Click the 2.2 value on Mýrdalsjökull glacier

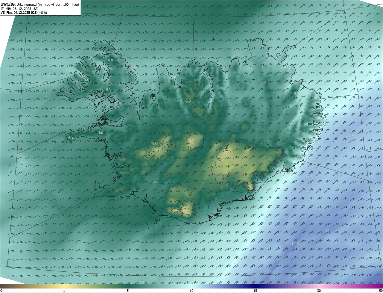tap(186, 212)
